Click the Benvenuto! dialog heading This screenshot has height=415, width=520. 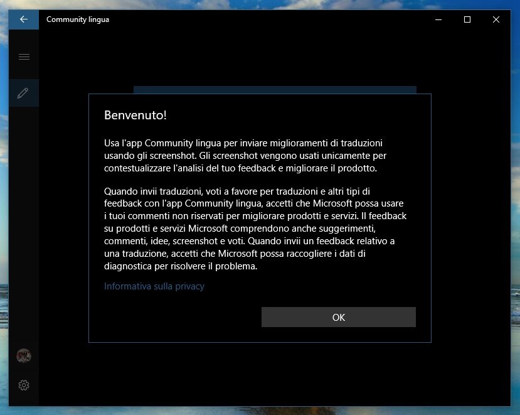pos(135,115)
